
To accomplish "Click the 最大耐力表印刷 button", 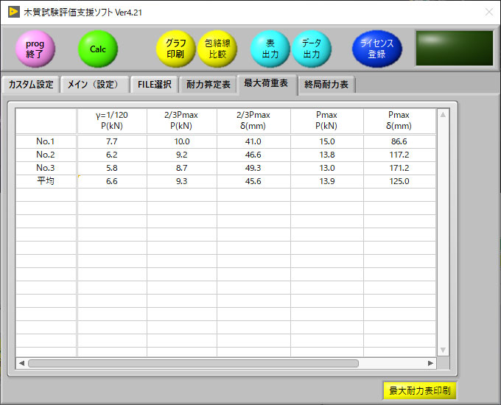I will tap(419, 390).
